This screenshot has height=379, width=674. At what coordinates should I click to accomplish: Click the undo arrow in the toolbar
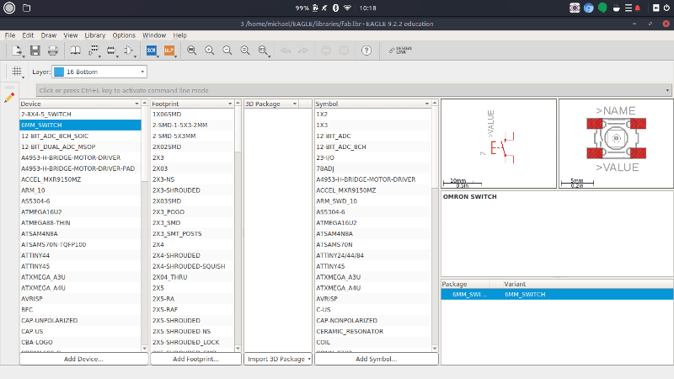(x=286, y=51)
